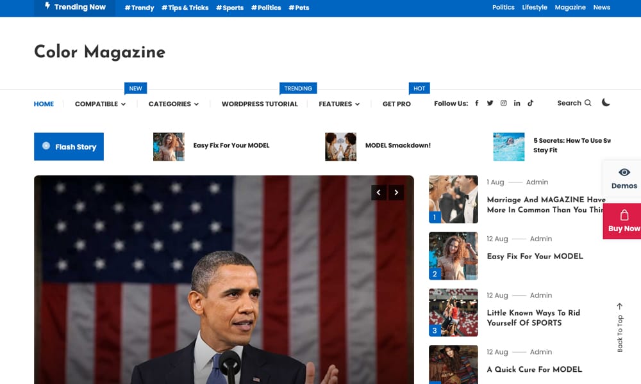Switch to the Politics section

[503, 7]
